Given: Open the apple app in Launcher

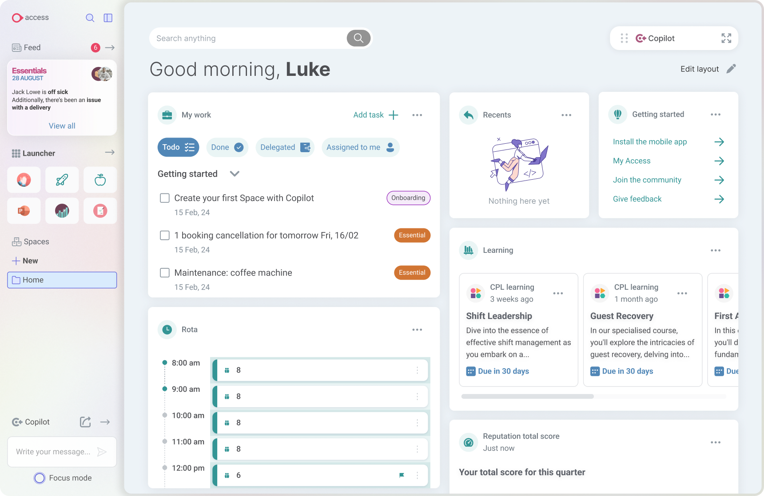Looking at the screenshot, I should [100, 180].
